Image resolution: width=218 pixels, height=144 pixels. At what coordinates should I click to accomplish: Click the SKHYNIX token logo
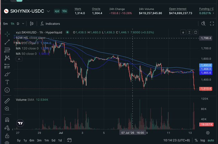(6, 11)
